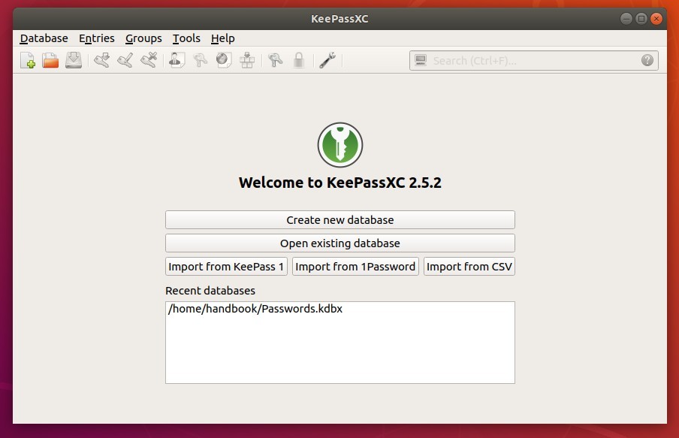The width and height of the screenshot is (679, 438).
Task: Create a new database using the toolbar icon
Action: click(28, 60)
